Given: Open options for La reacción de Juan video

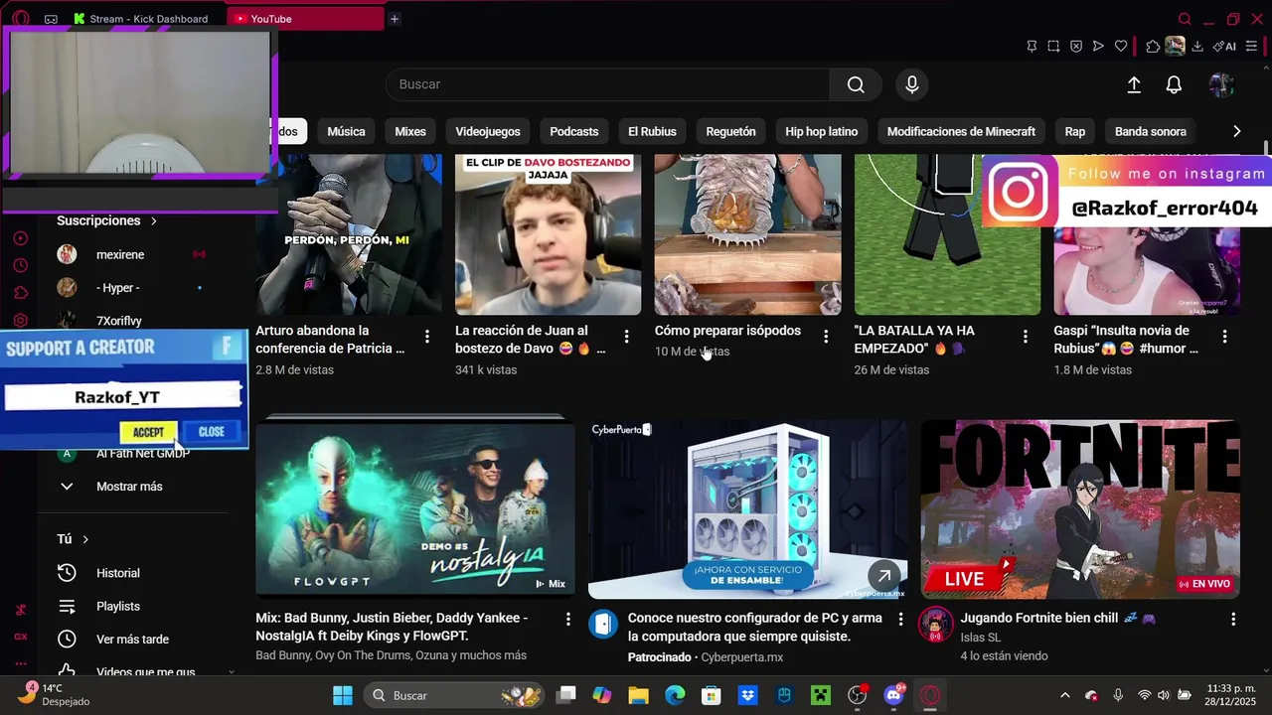Looking at the screenshot, I should tap(626, 337).
